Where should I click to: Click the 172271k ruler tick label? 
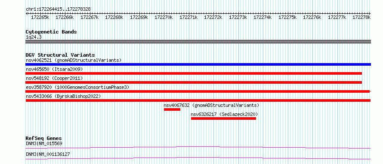(188, 18)
